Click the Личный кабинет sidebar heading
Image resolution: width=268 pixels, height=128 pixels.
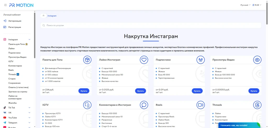(12, 15)
